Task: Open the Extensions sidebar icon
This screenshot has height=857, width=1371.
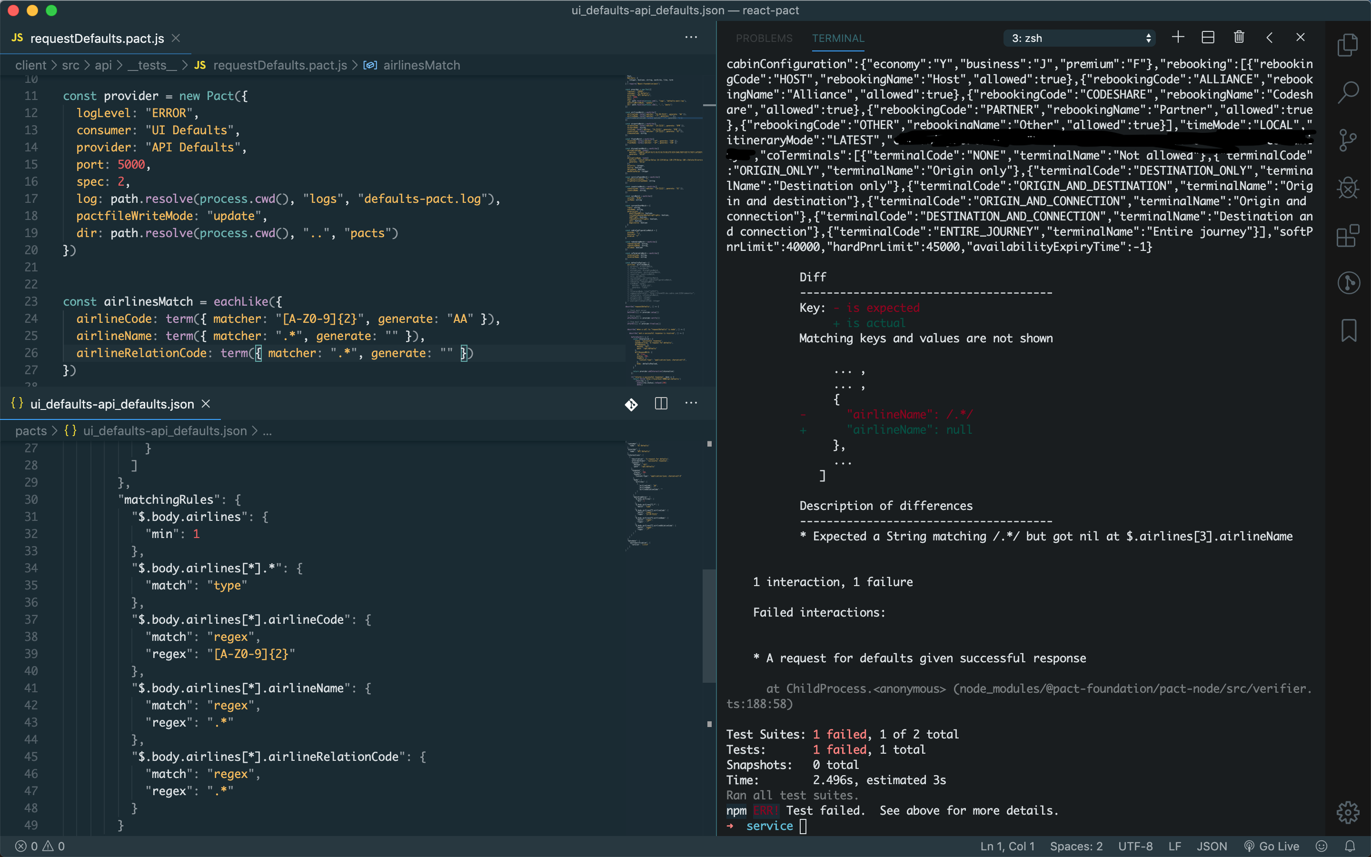Action: (1348, 235)
